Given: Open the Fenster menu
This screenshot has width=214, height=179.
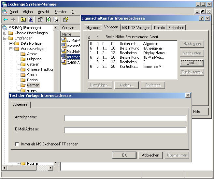Looking at the screenshot, I should [60, 12].
